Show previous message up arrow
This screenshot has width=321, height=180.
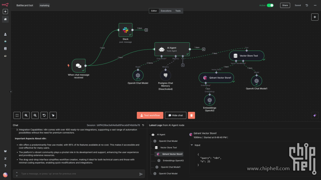(17, 172)
